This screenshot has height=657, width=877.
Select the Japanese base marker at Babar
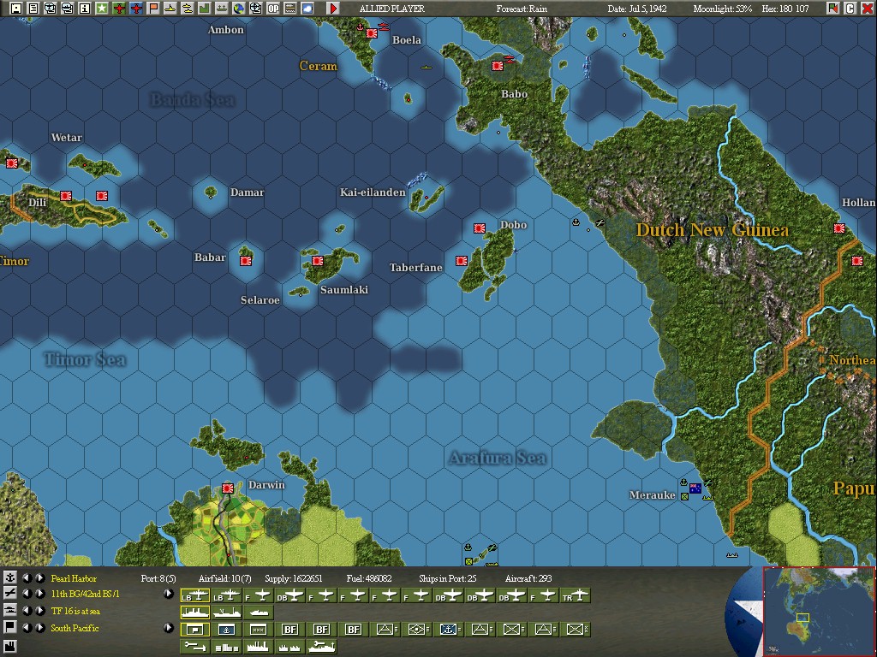pyautogui.click(x=246, y=261)
